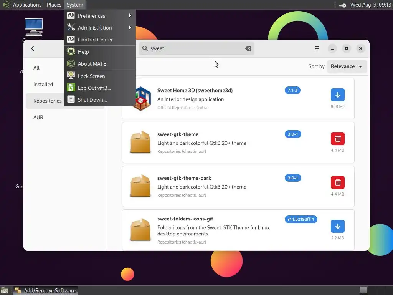
Task: Click the show desktop button in bottom panel
Action: click(x=5, y=290)
